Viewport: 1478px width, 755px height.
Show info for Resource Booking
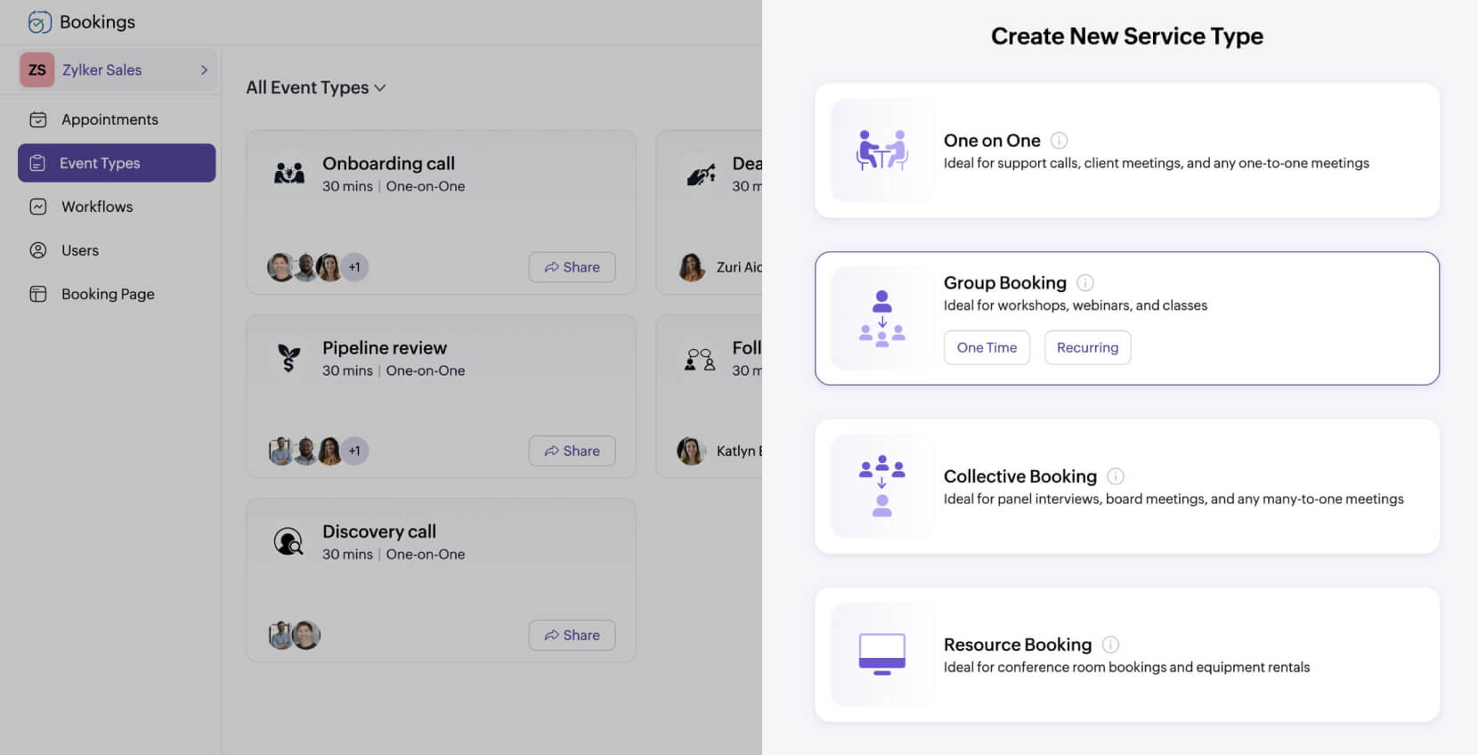1111,645
